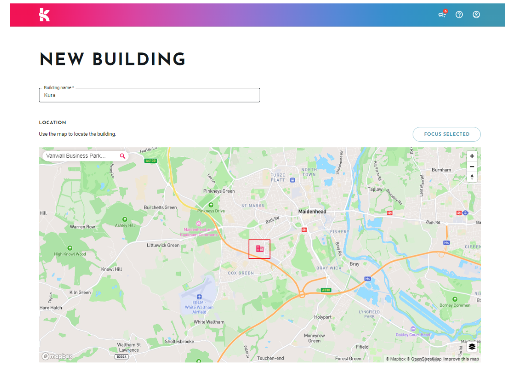Image resolution: width=509 pixels, height=371 pixels.
Task: Open announcements megaphone with notification badge
Action: pyautogui.click(x=443, y=14)
